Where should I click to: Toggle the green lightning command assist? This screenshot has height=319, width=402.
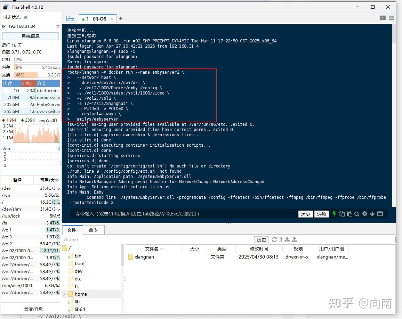334,214
